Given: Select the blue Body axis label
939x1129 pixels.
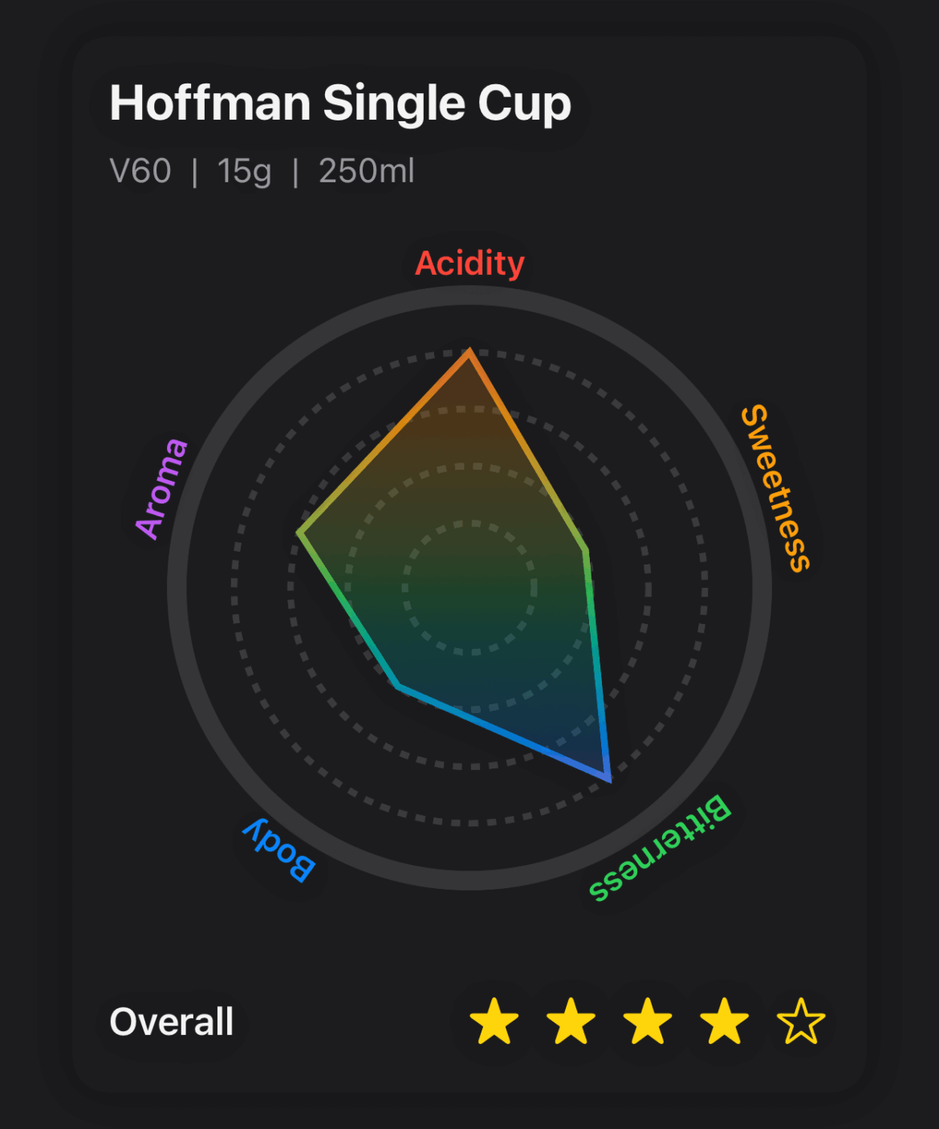Looking at the screenshot, I should 279,850.
